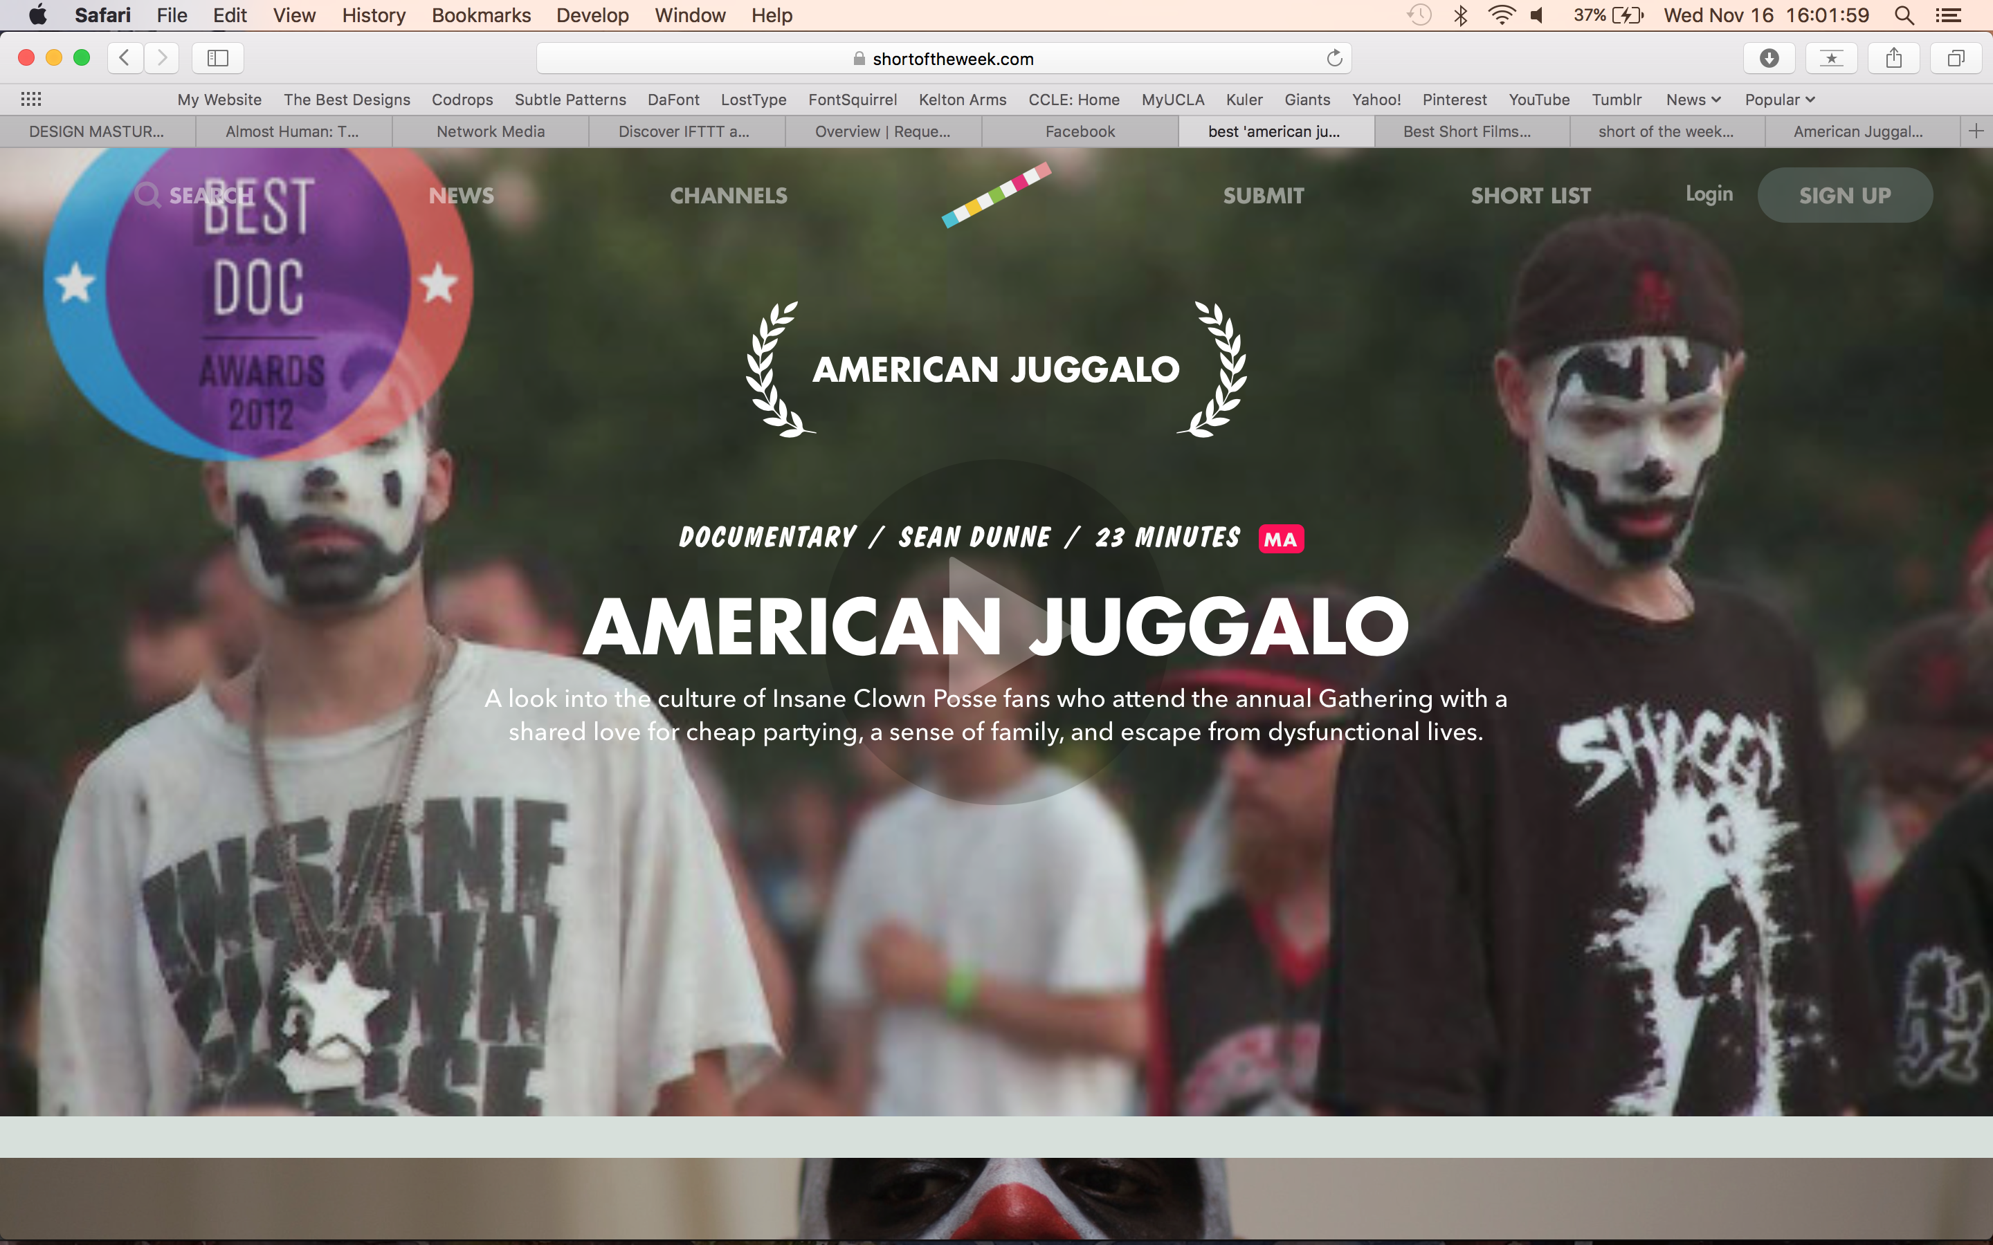This screenshot has width=1993, height=1245.
Task: Click the search magnifier on site nav
Action: tap(147, 195)
